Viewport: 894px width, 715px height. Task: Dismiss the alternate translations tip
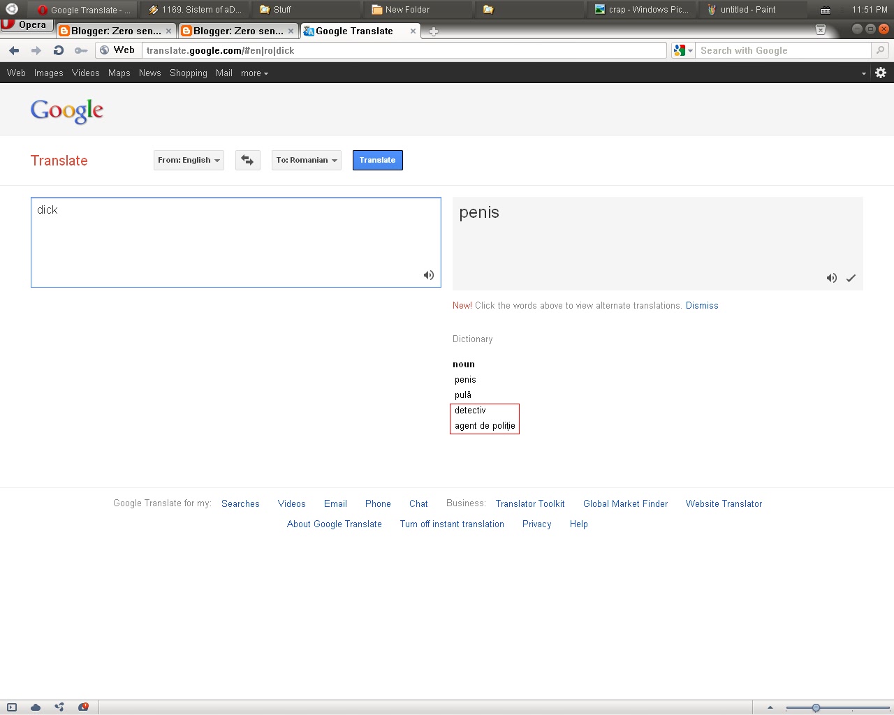[x=702, y=306]
